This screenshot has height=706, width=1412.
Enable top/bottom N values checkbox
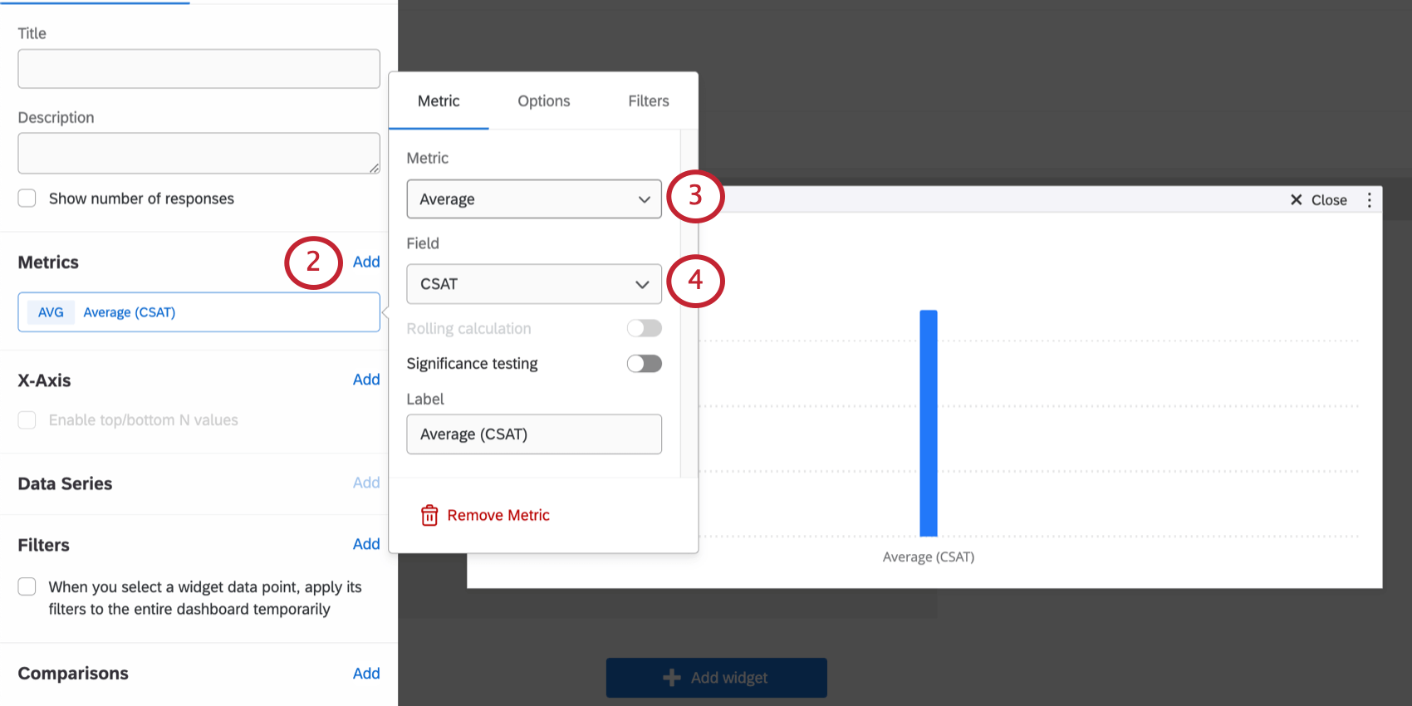[27, 420]
